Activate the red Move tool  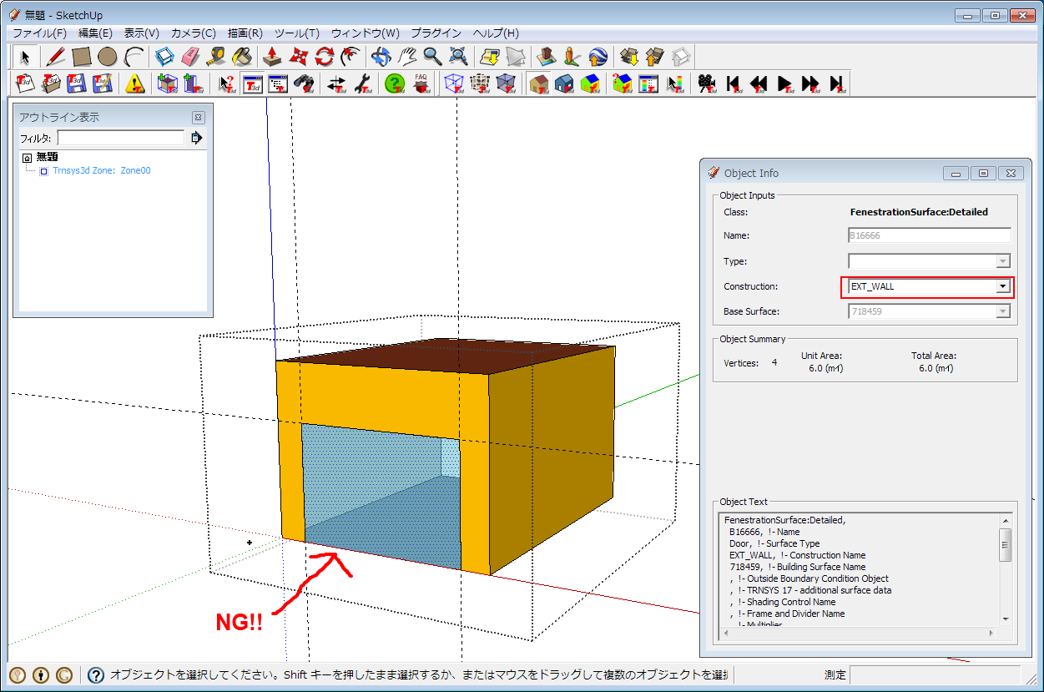click(x=298, y=57)
